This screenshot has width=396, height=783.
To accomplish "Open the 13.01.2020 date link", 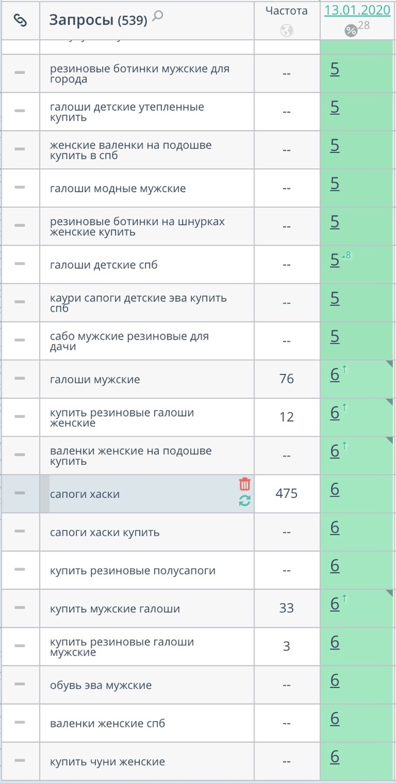I will [x=357, y=10].
